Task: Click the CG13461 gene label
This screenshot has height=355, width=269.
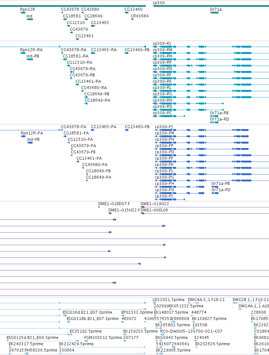Action: [x=84, y=36]
